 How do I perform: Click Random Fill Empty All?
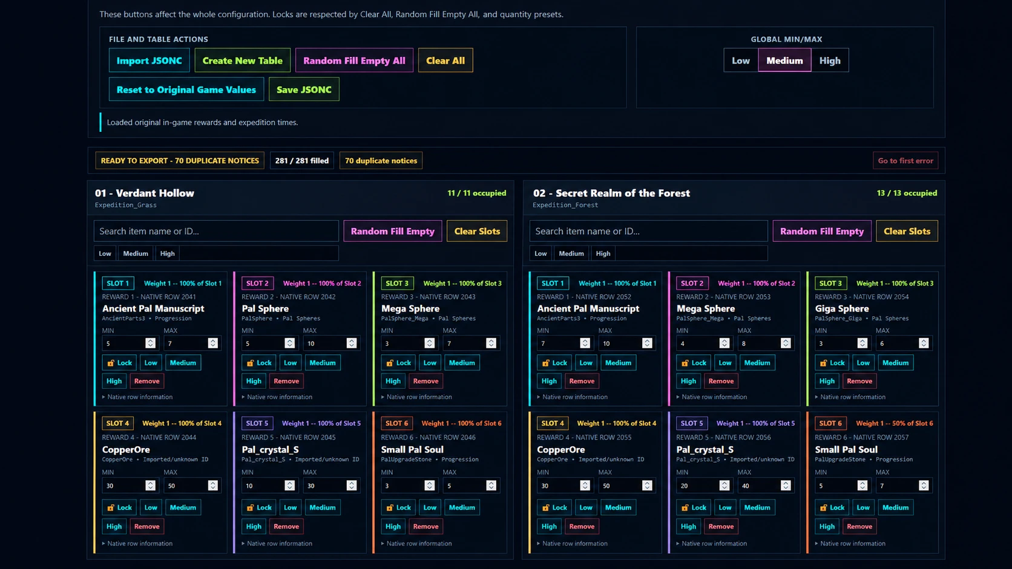(354, 60)
